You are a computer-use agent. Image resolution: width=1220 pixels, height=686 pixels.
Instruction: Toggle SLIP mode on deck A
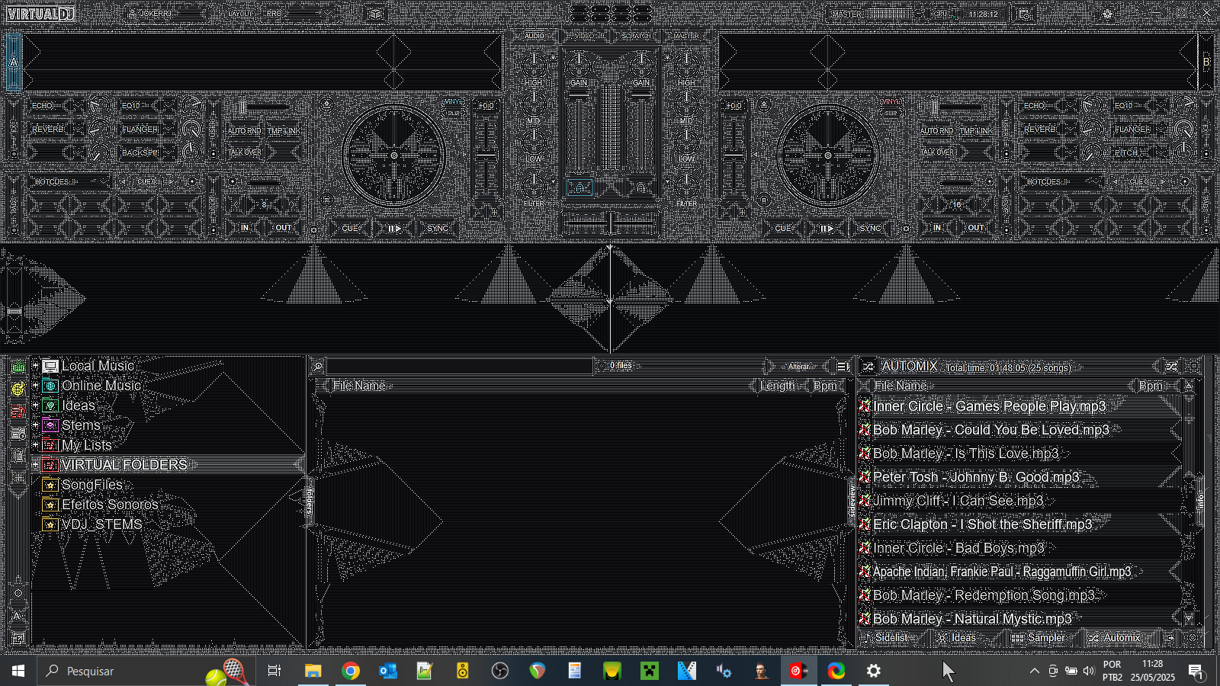[x=454, y=113]
